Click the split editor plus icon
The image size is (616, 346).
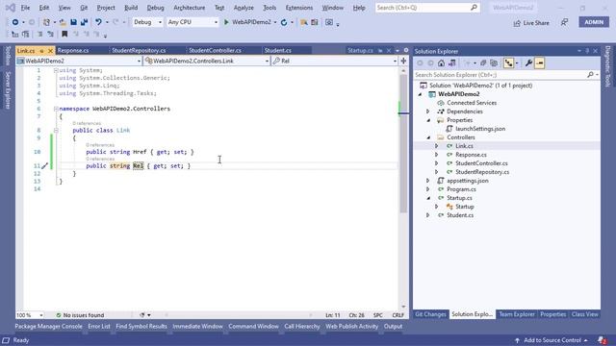click(x=403, y=61)
